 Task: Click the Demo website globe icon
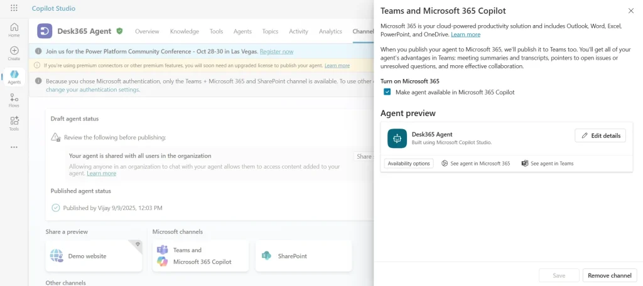57,256
